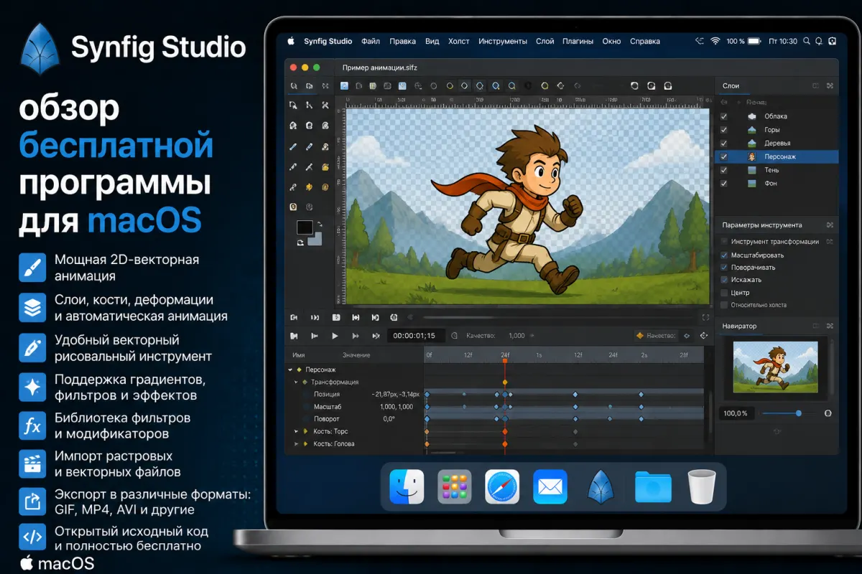Viewport: 862px width, 574px height.
Task: Toggle visibility of the Облака layer
Action: (723, 116)
